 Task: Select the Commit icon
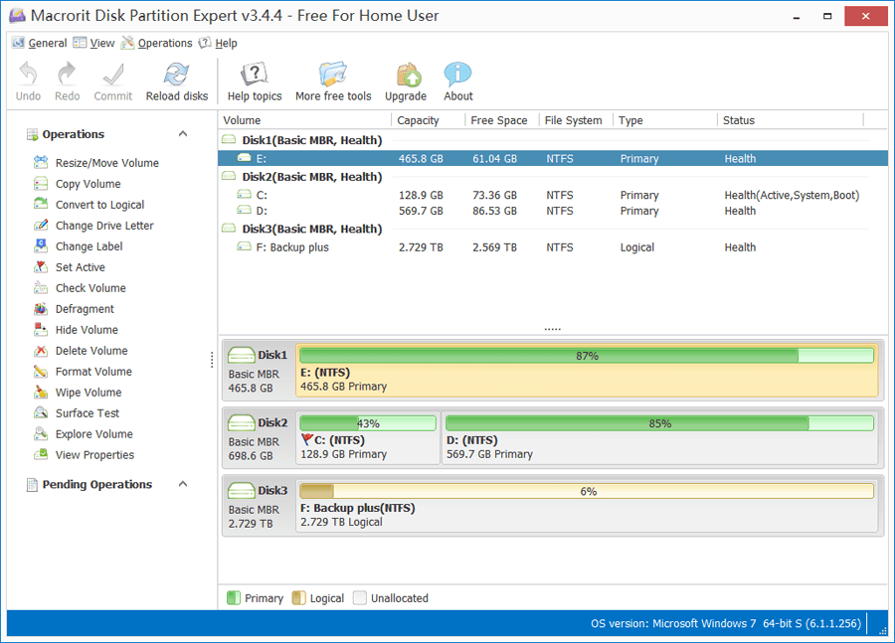click(112, 80)
